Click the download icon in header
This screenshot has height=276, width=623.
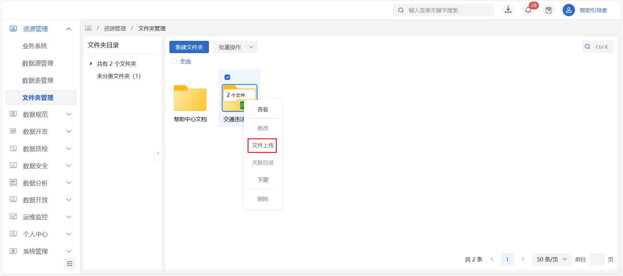[508, 10]
